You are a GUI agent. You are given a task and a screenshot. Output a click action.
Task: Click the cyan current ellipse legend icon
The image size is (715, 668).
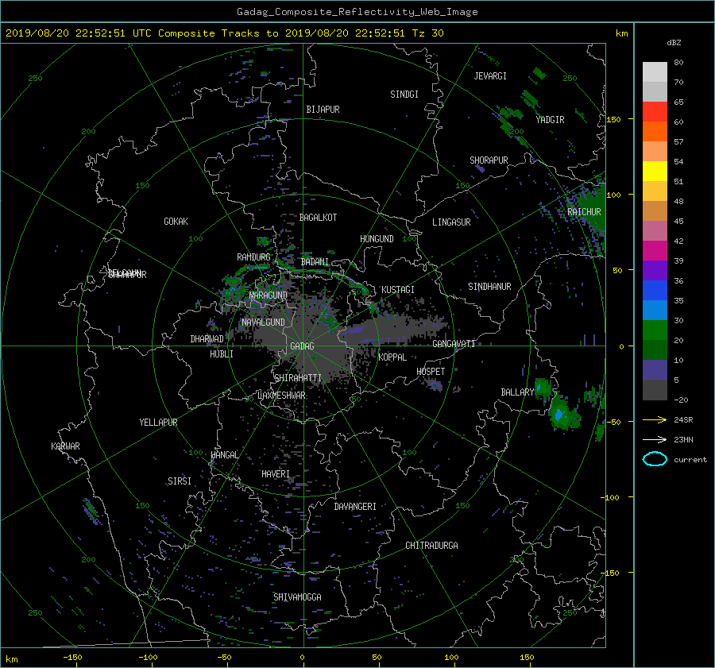point(655,459)
